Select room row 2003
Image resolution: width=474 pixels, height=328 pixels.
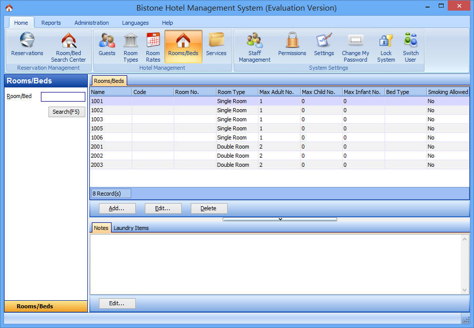pos(280,165)
